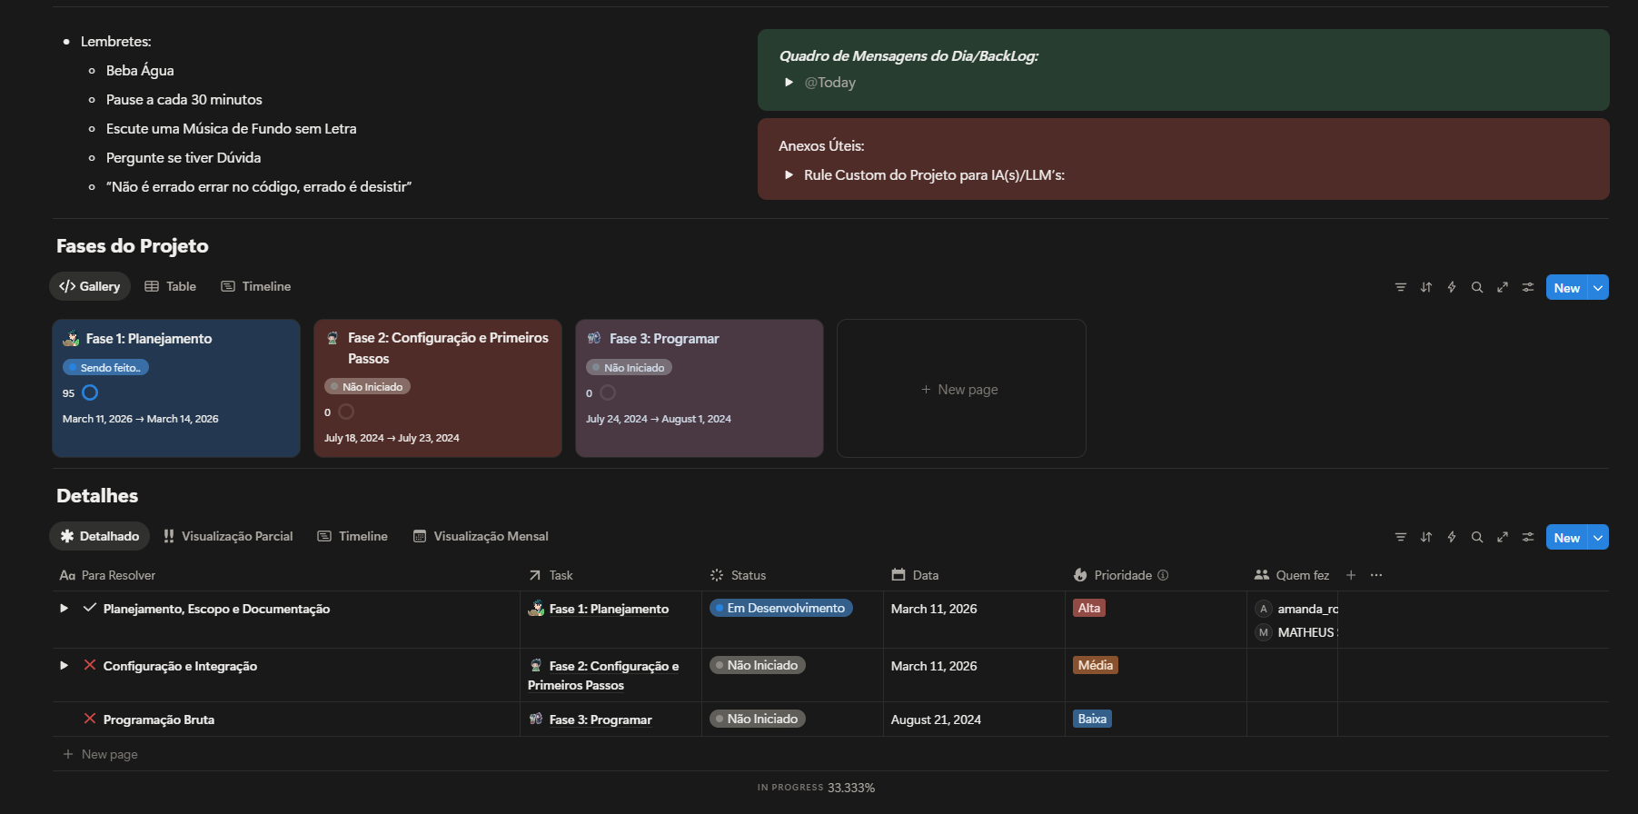Open Fase 3: Programar gallery card
Image resolution: width=1638 pixels, height=814 pixels.
(700, 388)
